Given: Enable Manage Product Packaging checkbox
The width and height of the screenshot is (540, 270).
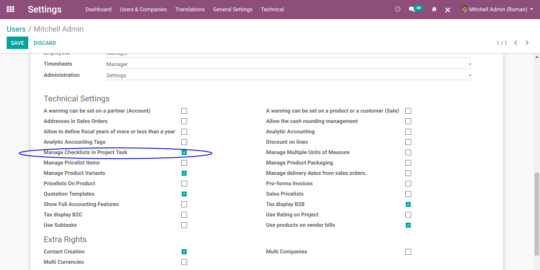Looking at the screenshot, I should pos(408,163).
